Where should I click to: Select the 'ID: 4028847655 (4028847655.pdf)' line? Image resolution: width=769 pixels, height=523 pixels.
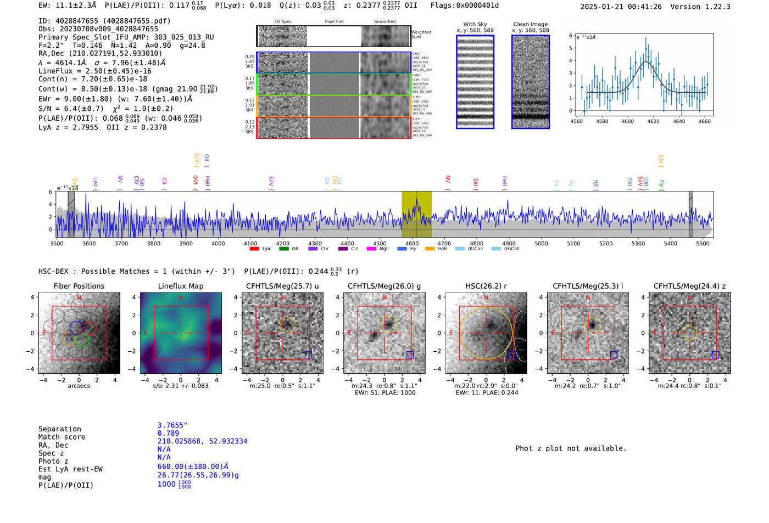click(104, 21)
